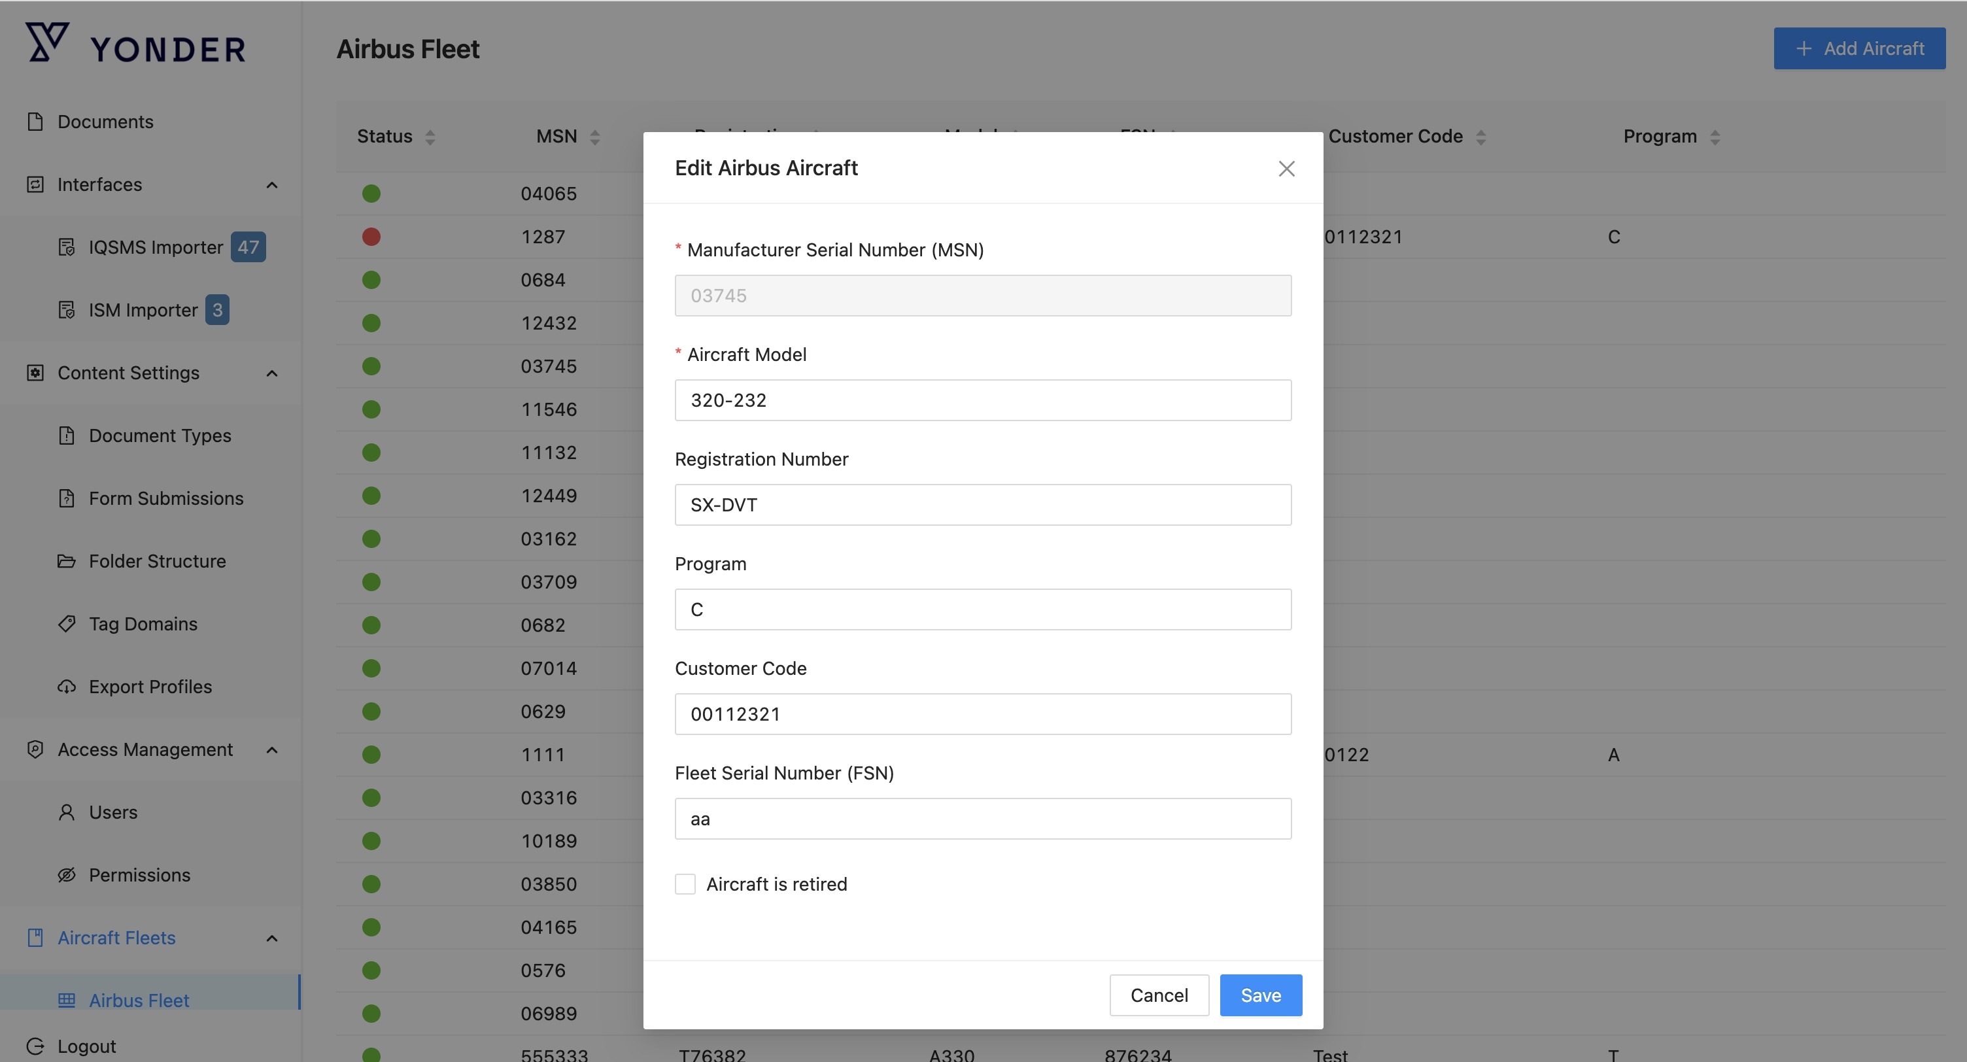Click the Logout icon

coord(35,1046)
